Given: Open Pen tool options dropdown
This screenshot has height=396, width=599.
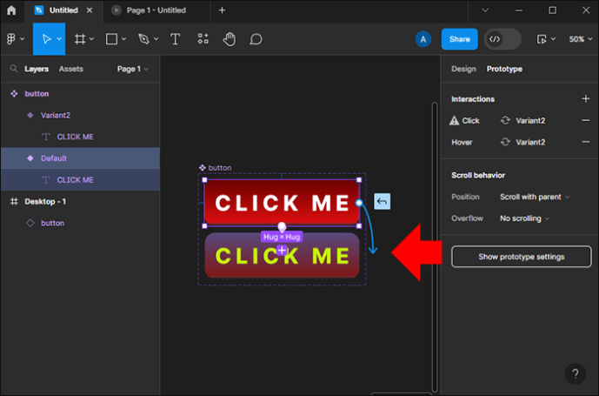Looking at the screenshot, I should (x=156, y=38).
